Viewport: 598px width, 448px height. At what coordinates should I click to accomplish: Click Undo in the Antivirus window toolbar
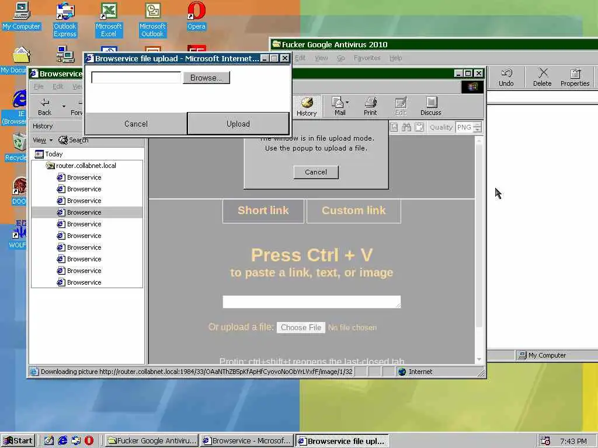(506, 78)
